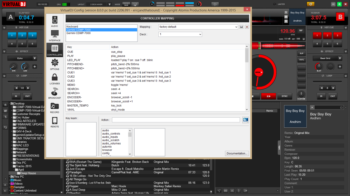This screenshot has width=350, height=196.
Task: Open the Interface settings section
Action: point(55,36)
